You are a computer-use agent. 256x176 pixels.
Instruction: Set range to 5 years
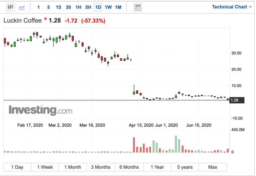click(185, 167)
